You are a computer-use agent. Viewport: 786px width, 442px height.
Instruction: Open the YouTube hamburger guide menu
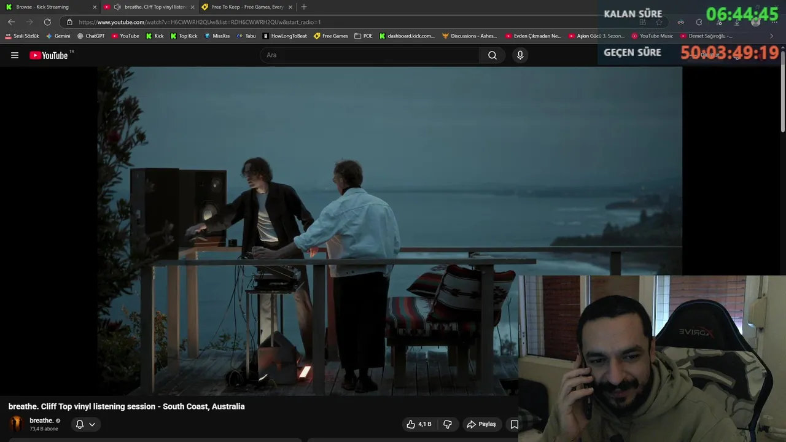click(x=15, y=55)
